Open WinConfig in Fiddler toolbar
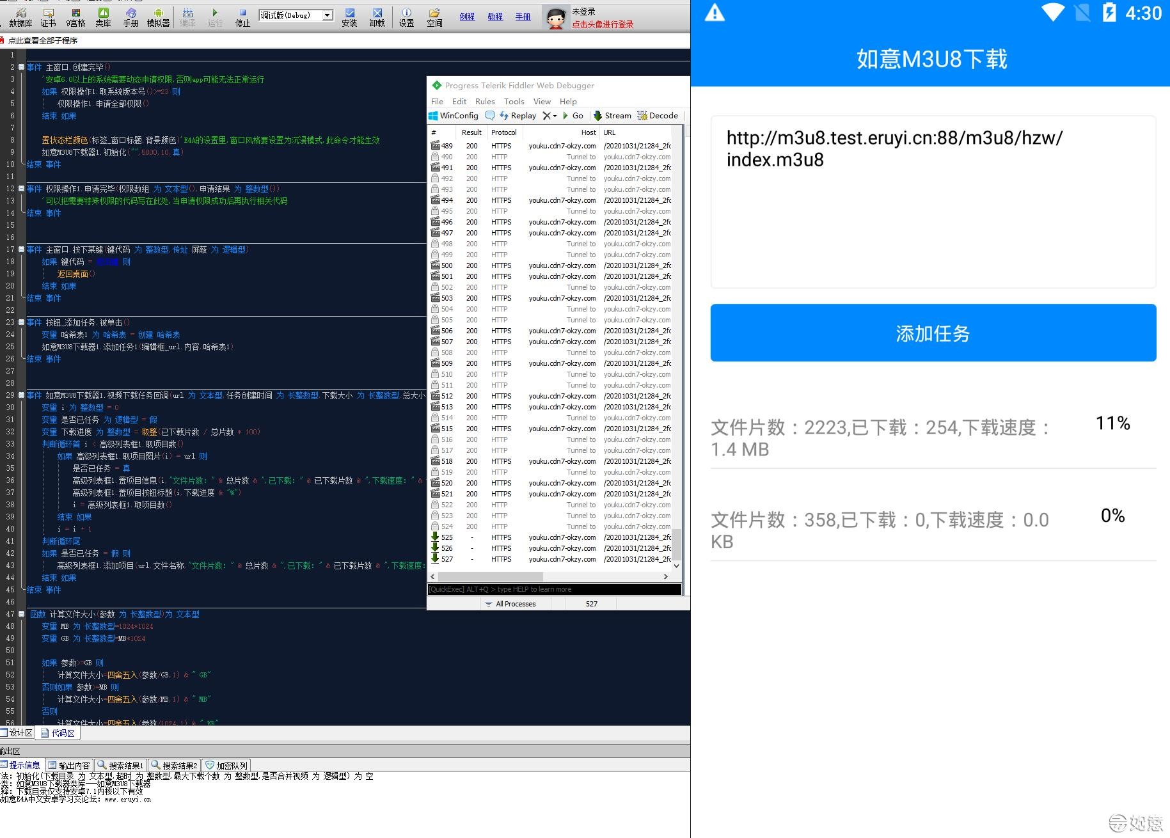 coord(454,116)
